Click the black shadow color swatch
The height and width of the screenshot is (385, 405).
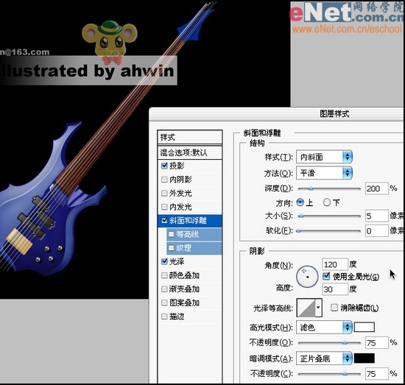[x=364, y=358]
